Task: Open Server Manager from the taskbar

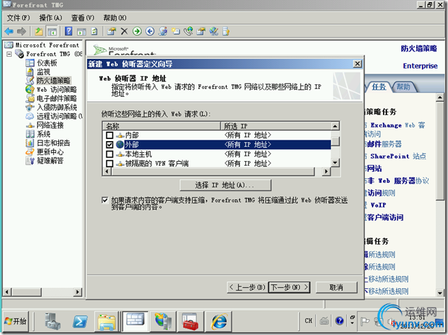Action: coord(53,321)
